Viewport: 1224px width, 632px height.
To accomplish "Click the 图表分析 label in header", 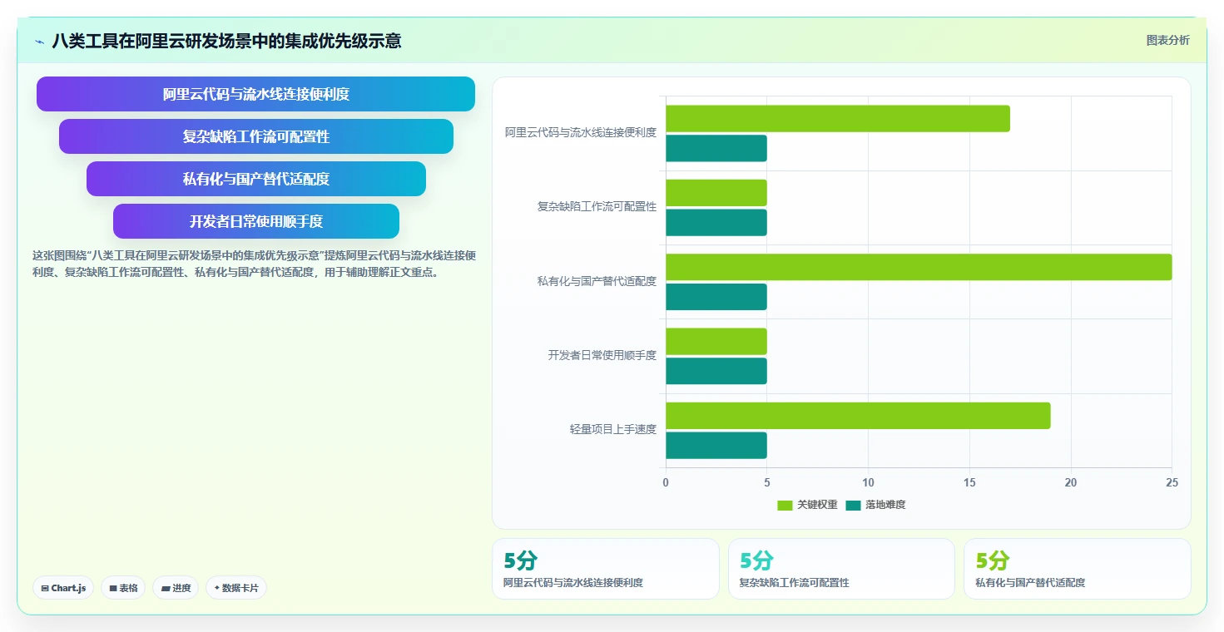I will click(x=1167, y=40).
